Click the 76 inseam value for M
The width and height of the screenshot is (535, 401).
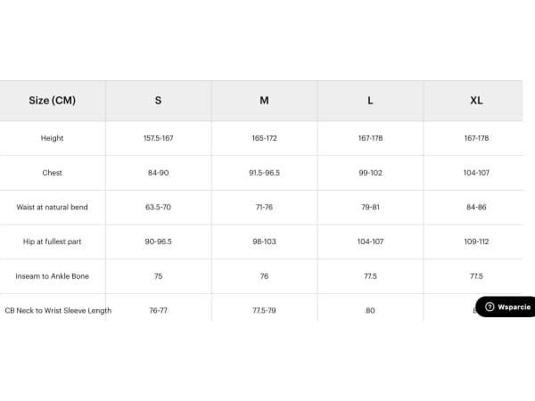(264, 276)
